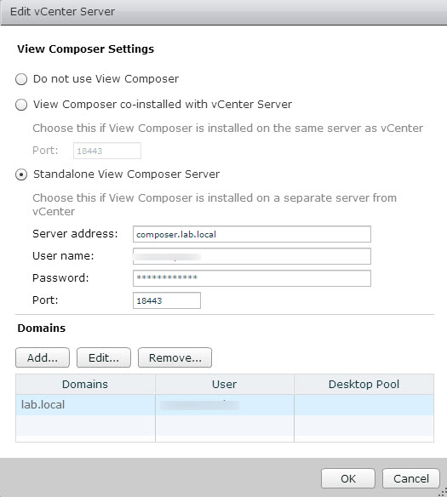Choose View Composer co-installed with vCenter Server
This screenshot has width=447, height=497.
[21, 105]
